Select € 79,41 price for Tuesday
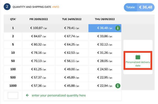Image resolution: width=158 pixels, height=104 pixels. [72, 28]
